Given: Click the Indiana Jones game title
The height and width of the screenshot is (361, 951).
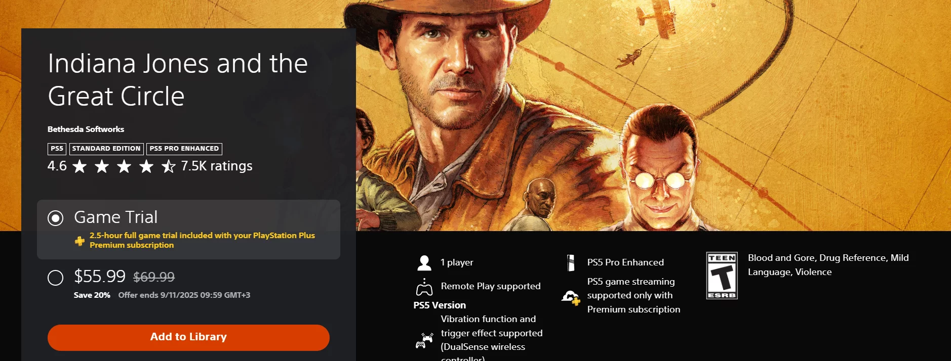Looking at the screenshot, I should [178, 79].
